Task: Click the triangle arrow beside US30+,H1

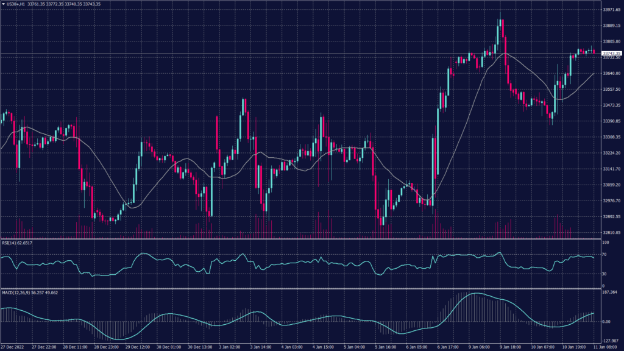Action: 3,4
